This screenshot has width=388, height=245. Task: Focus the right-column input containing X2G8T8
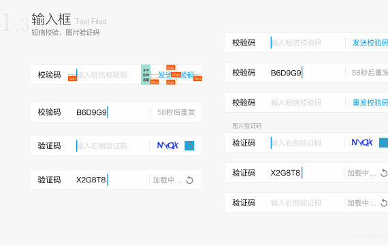306,173
